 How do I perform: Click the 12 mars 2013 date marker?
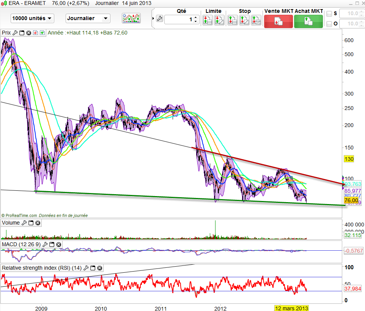point(291,307)
